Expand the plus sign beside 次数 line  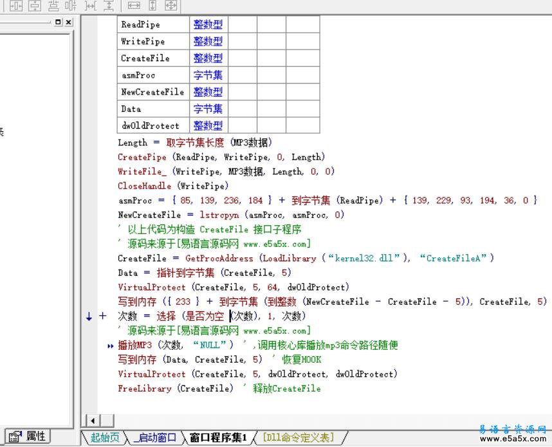102,315
